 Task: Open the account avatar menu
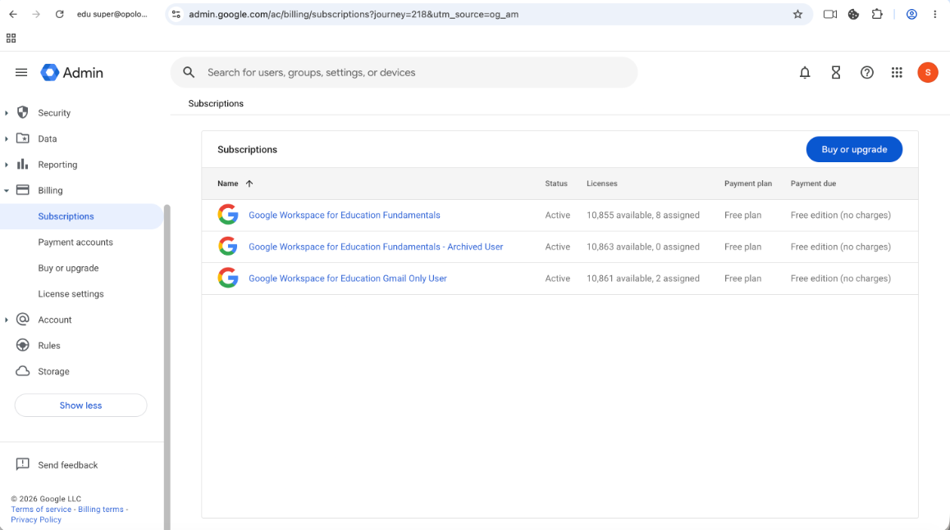click(x=928, y=73)
